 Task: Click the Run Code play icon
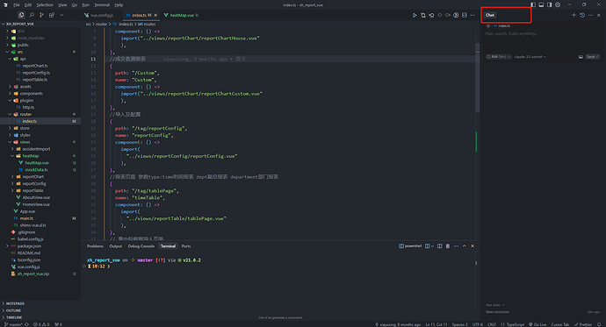[415, 15]
